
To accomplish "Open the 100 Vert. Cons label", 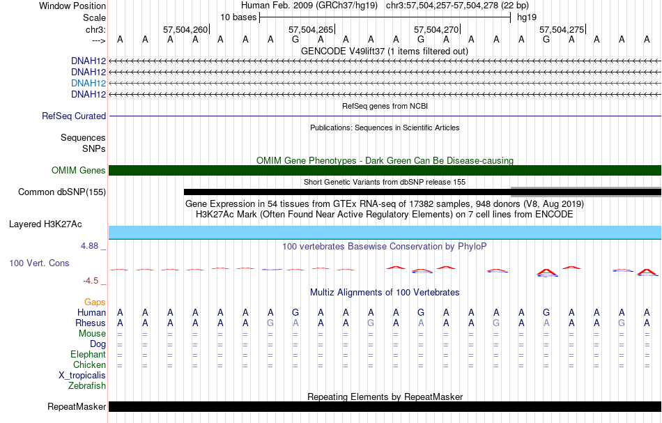I will pyautogui.click(x=39, y=263).
